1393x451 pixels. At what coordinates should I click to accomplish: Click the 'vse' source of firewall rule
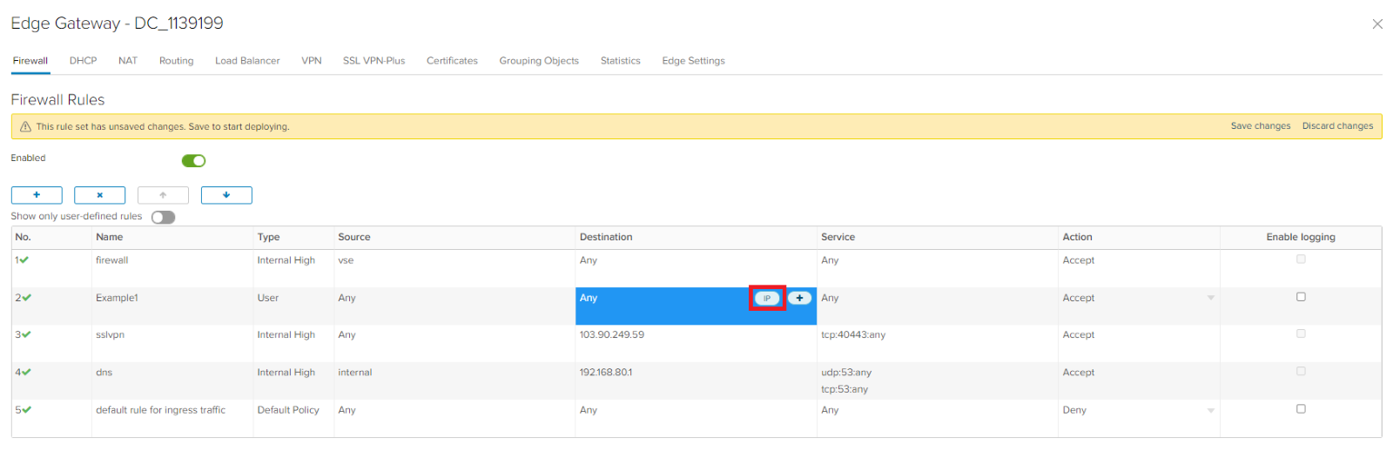click(x=346, y=260)
